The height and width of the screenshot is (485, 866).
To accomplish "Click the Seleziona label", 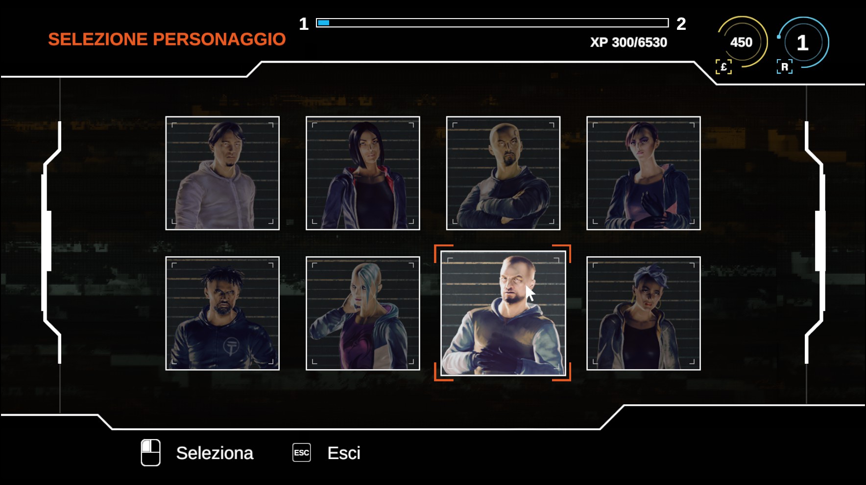I will pos(215,453).
